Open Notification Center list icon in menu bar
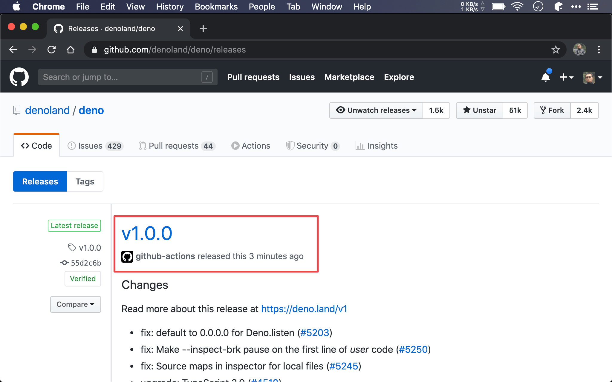 pos(593,7)
